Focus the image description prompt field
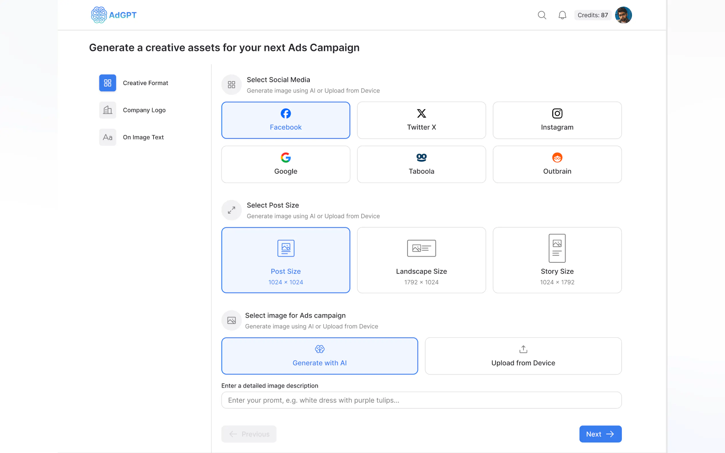Viewport: 725px width, 453px height. [x=421, y=400]
